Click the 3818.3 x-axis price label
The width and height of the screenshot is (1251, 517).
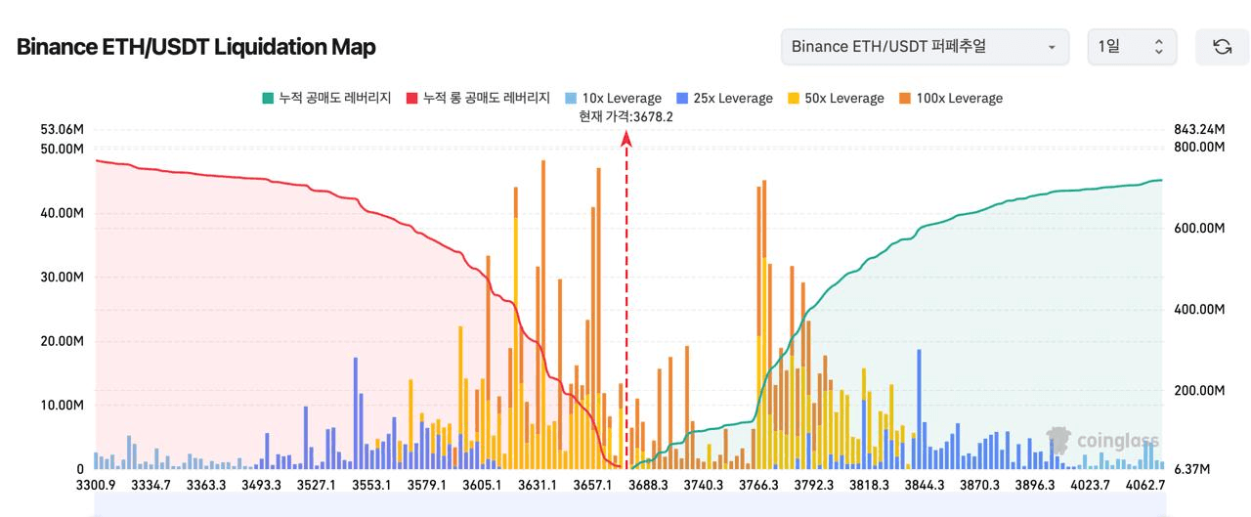tap(869, 485)
